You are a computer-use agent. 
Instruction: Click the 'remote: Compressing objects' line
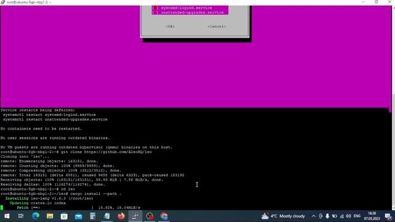click(x=61, y=170)
